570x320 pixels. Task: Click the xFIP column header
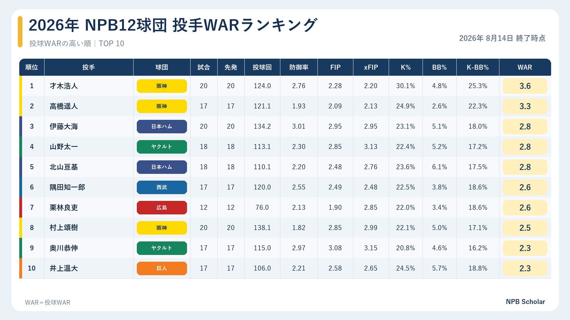371,67
